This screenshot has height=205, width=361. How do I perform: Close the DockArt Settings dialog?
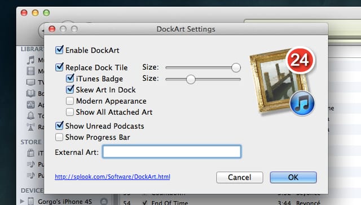coord(52,29)
